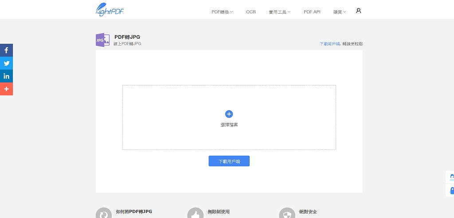The width and height of the screenshot is (454, 218).
Task: Click the LightPDF logo
Action: click(110, 9)
